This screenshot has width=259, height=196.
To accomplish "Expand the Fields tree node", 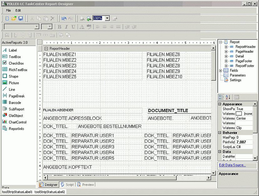I will coord(221,70).
